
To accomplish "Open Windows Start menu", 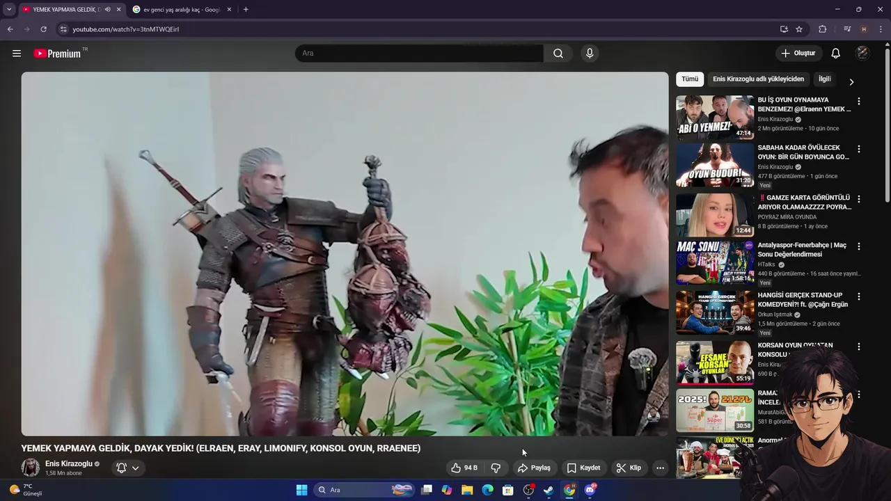I will pos(301,490).
